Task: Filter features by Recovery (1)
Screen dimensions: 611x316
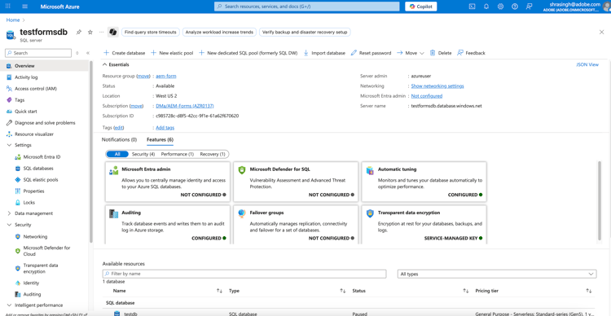Action: pos(213,154)
